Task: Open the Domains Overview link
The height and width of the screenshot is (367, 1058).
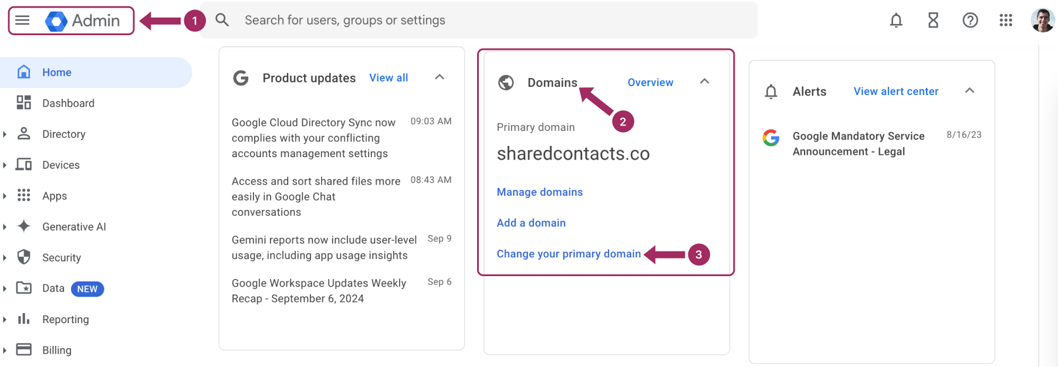Action: pos(650,83)
